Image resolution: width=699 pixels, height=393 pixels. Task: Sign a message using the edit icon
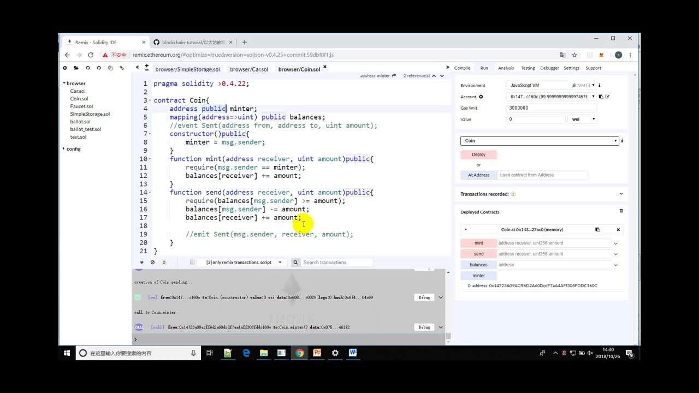point(607,97)
